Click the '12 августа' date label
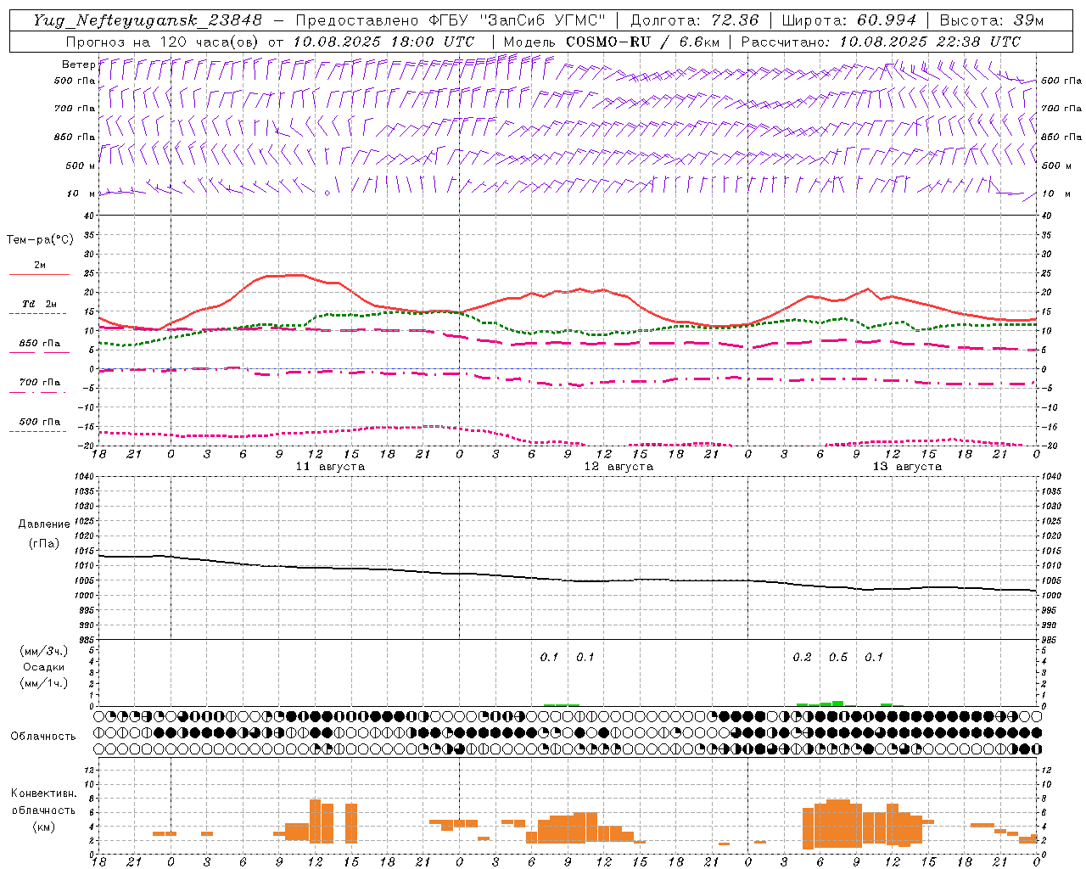This screenshot has height=869, width=1086. click(619, 467)
